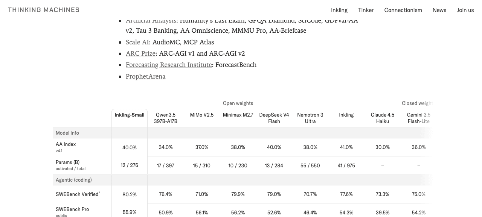The image size is (482, 217).
Task: Click Inkling-Small's 80.2% SWEBench Verified cell
Action: point(130,194)
